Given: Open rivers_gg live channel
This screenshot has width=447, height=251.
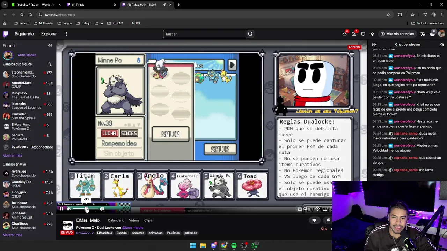Looking at the screenshot, I should tap(28, 173).
